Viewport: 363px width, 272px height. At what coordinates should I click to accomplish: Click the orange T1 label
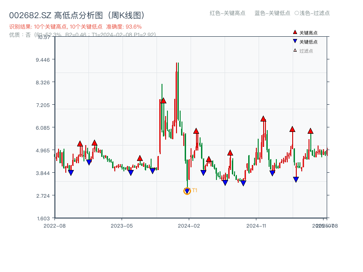coord(195,190)
